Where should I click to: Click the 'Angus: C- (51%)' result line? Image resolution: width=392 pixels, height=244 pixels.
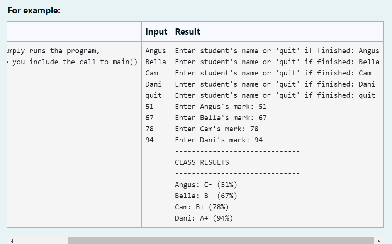point(206,185)
